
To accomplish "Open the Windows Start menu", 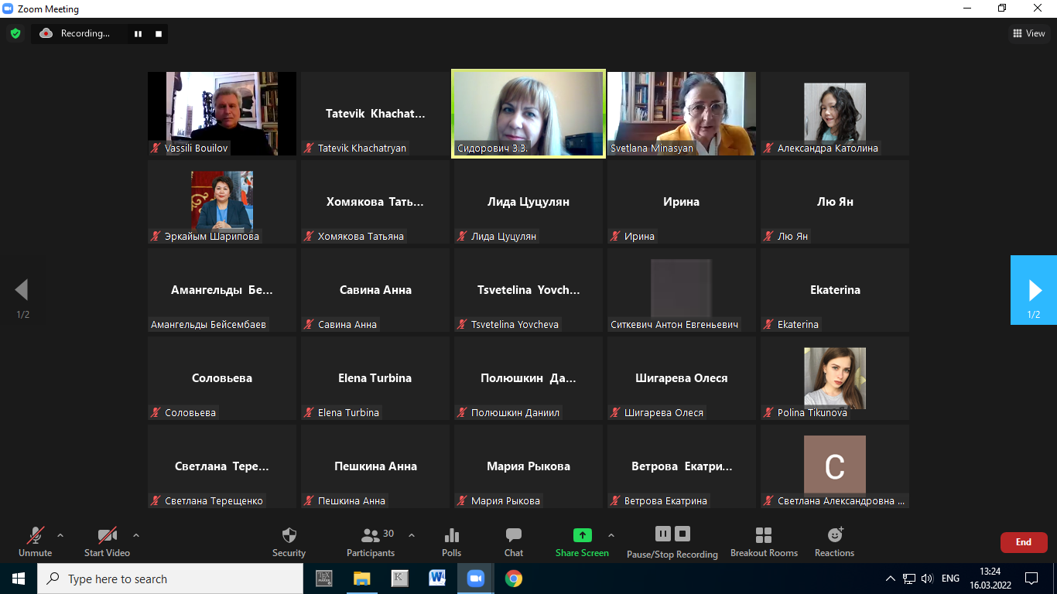I will [19, 579].
